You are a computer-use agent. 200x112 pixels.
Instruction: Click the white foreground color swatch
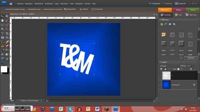[4, 69]
